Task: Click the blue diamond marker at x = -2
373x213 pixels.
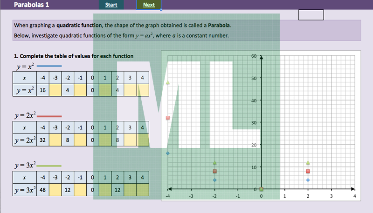Action: coord(214,180)
